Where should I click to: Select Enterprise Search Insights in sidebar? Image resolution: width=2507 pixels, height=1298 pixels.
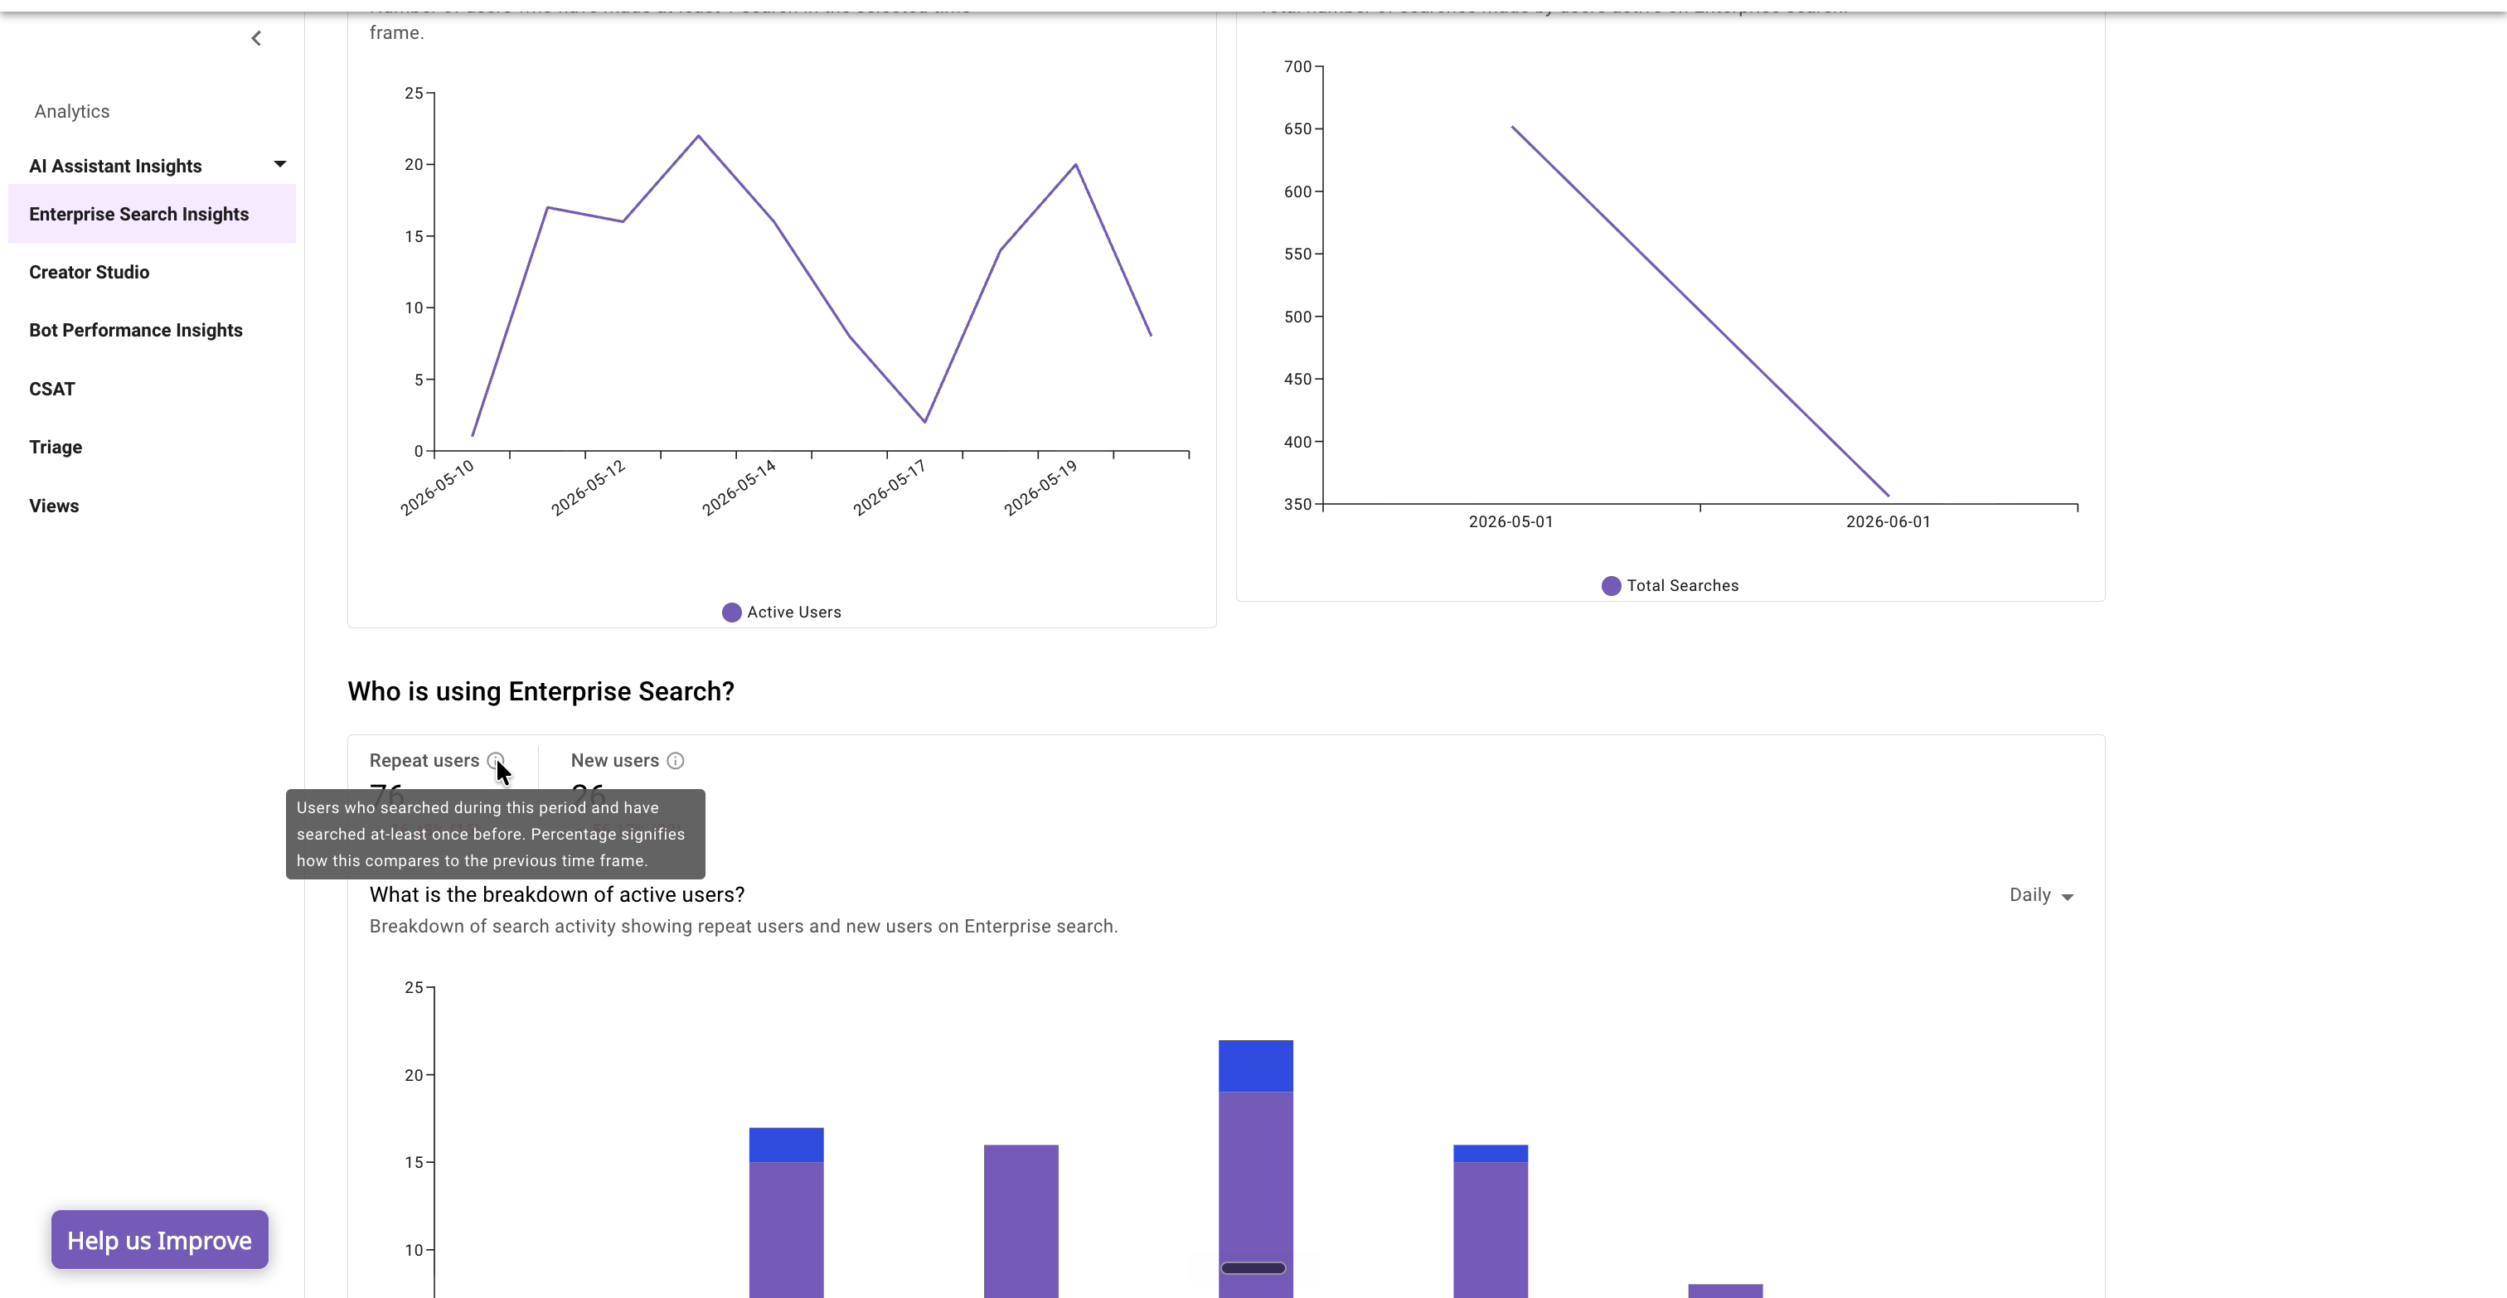[152, 214]
